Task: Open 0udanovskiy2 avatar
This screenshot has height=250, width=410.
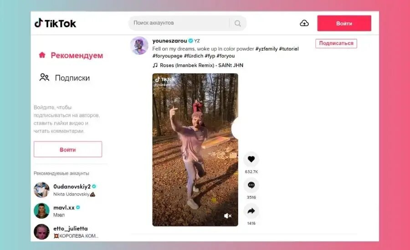Action: point(41,190)
